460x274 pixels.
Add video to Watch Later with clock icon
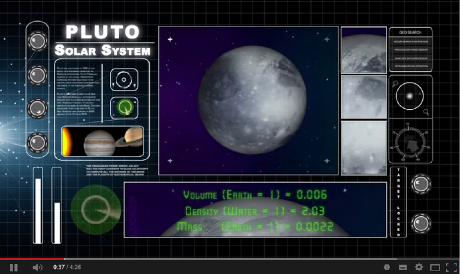(x=387, y=267)
